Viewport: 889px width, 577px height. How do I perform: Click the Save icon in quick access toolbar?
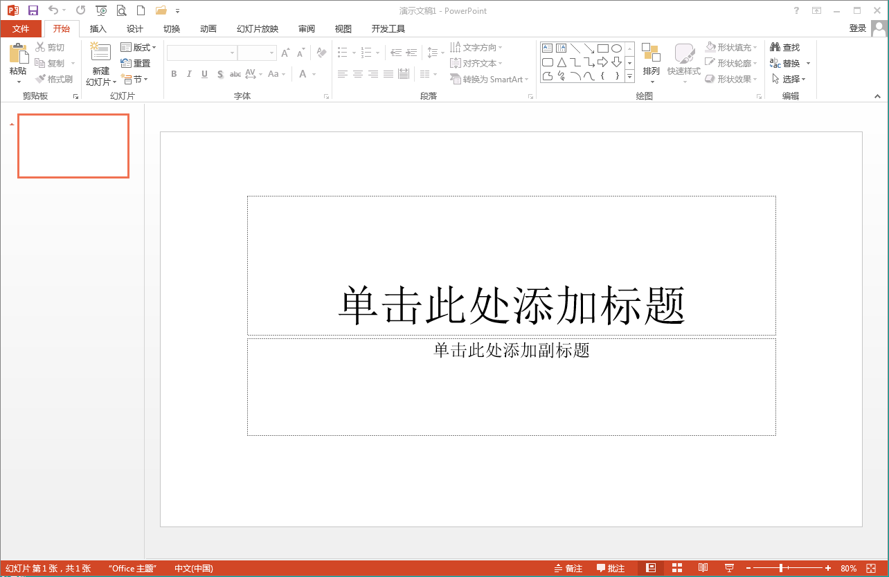coord(33,10)
